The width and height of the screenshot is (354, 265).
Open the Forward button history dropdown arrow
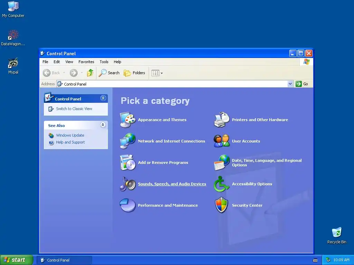[x=82, y=73]
